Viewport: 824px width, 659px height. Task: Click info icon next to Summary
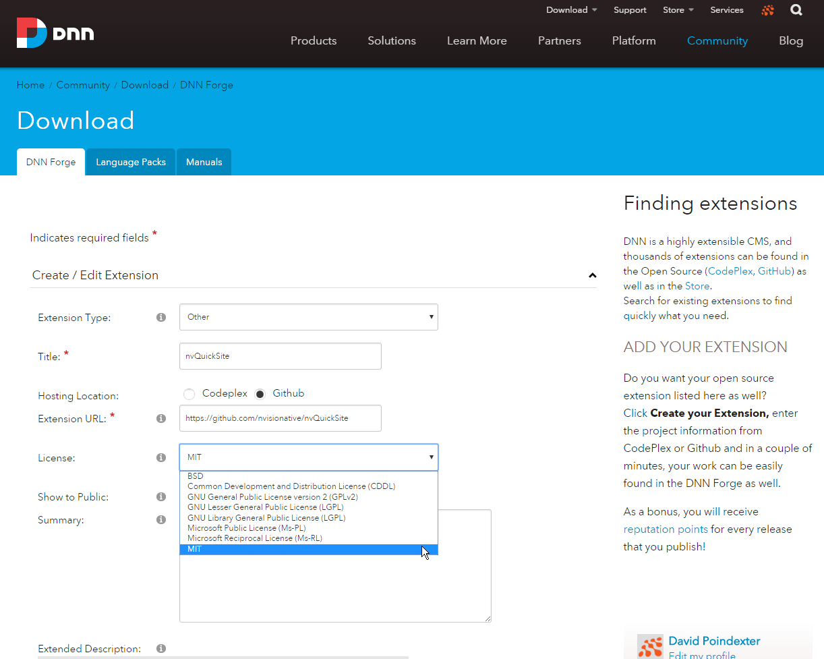click(x=161, y=519)
